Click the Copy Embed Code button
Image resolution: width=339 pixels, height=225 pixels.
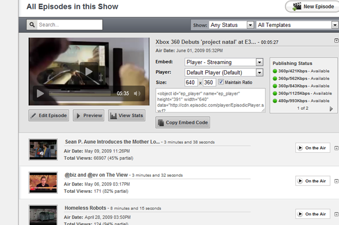pos(183,123)
